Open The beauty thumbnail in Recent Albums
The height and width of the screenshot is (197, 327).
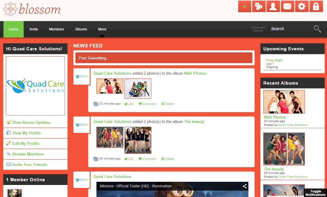coord(284,149)
